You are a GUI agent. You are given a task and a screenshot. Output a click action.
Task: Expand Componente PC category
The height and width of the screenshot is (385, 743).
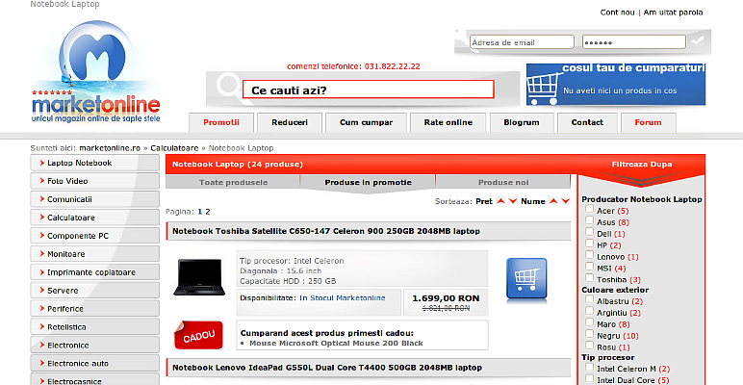coord(94,236)
